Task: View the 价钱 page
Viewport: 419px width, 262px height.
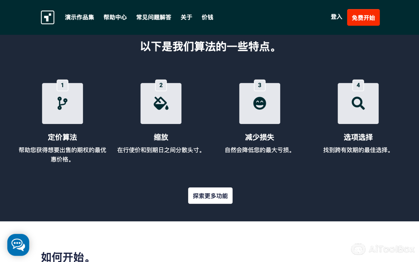Action: [207, 17]
